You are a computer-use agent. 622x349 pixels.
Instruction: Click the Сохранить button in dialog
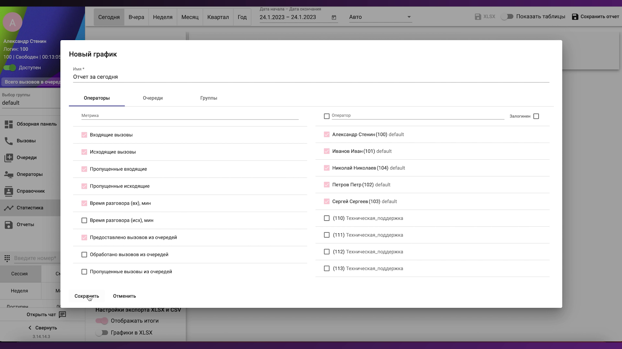click(x=86, y=296)
